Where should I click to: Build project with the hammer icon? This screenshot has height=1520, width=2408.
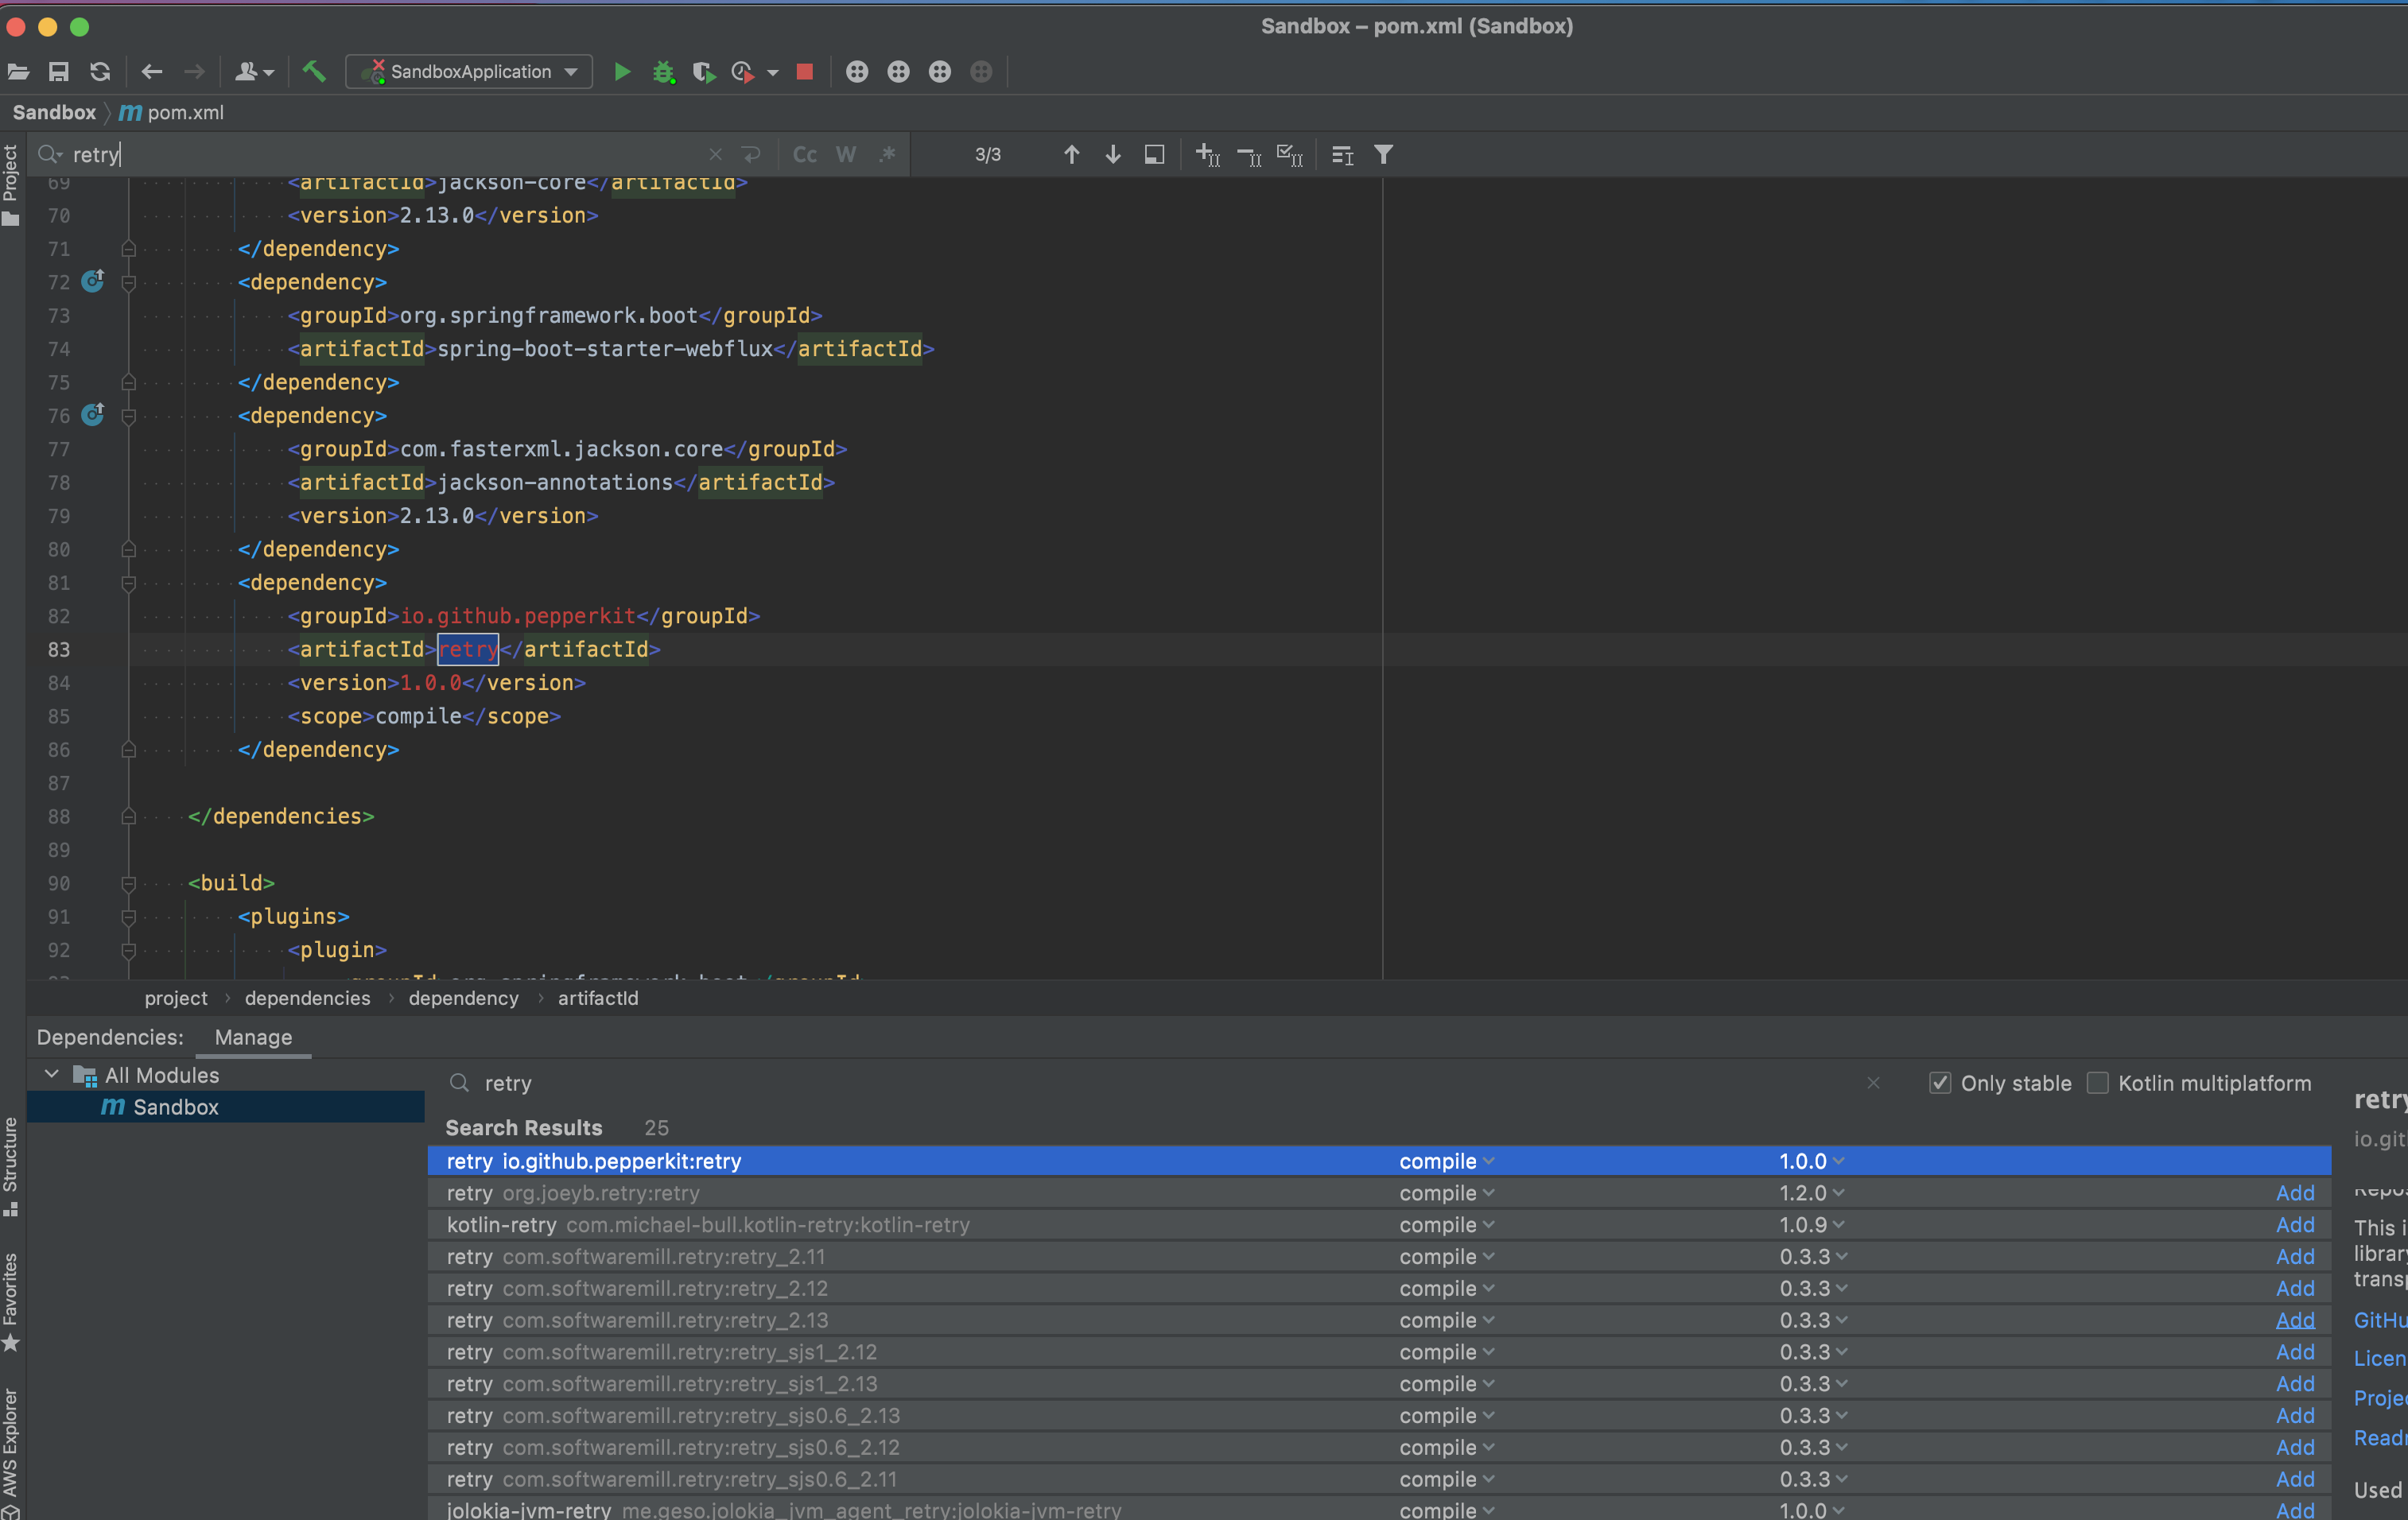(314, 72)
